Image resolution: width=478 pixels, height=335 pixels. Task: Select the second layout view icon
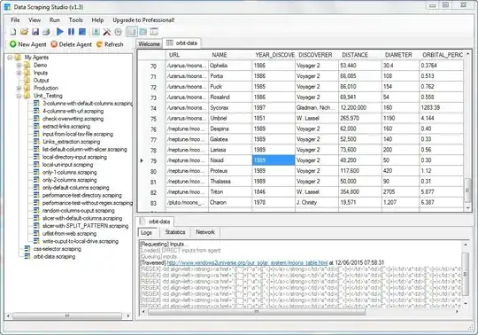click(x=143, y=32)
